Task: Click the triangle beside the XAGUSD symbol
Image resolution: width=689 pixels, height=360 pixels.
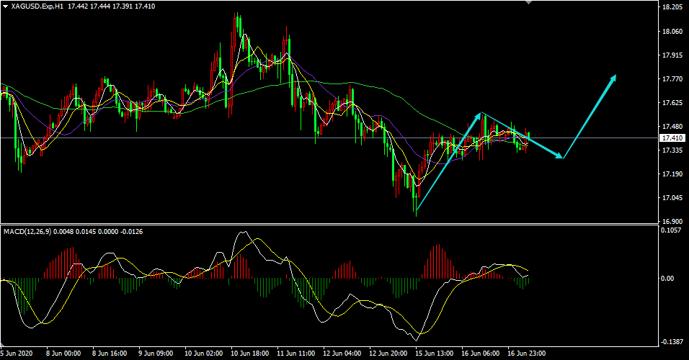Action: point(5,6)
